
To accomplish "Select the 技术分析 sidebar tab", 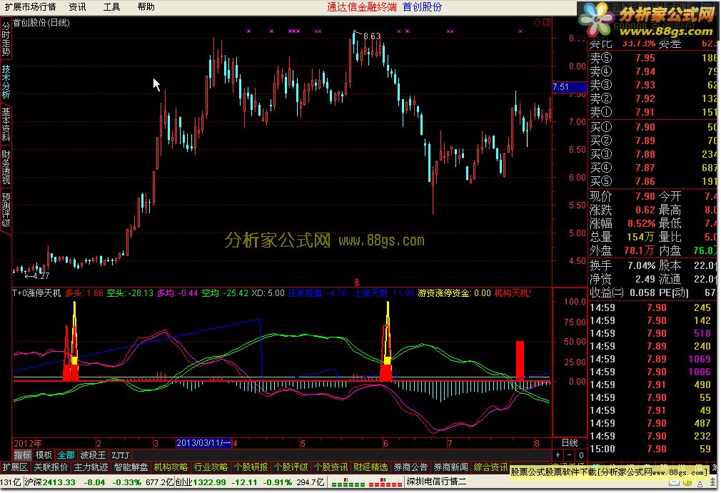I will click(x=6, y=81).
